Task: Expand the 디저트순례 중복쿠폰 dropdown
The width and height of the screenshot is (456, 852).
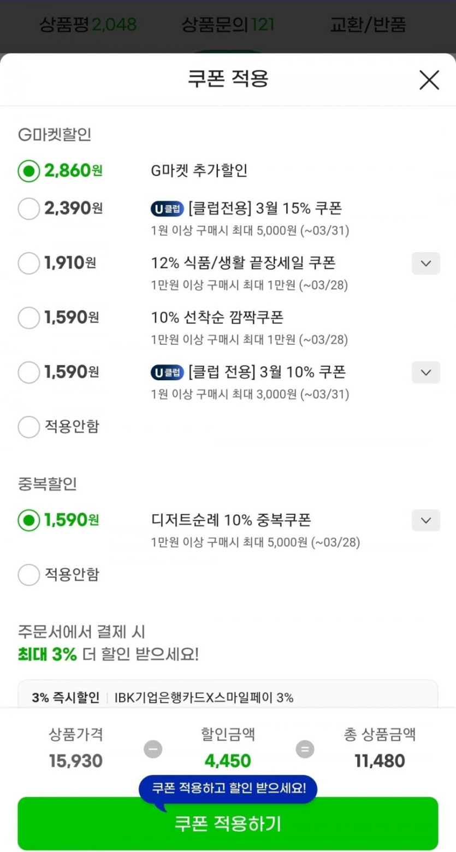Action: tap(425, 520)
